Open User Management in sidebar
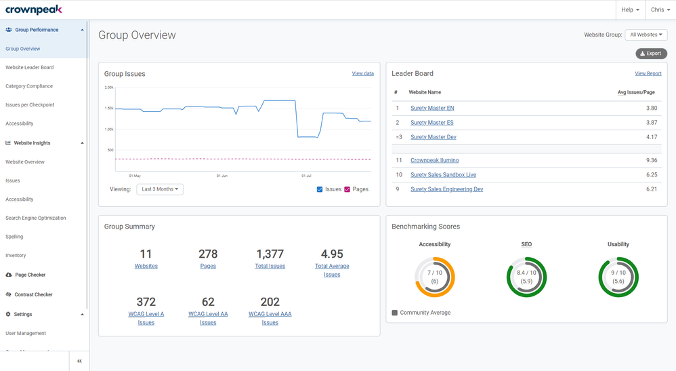The height and width of the screenshot is (371, 676). coord(26,334)
